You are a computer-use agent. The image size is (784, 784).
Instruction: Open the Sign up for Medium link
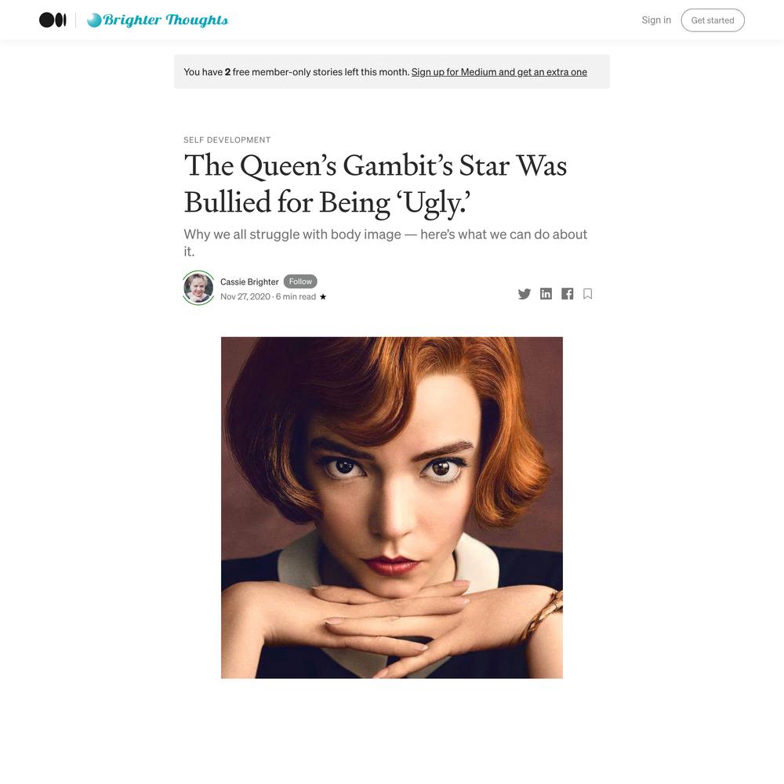499,72
